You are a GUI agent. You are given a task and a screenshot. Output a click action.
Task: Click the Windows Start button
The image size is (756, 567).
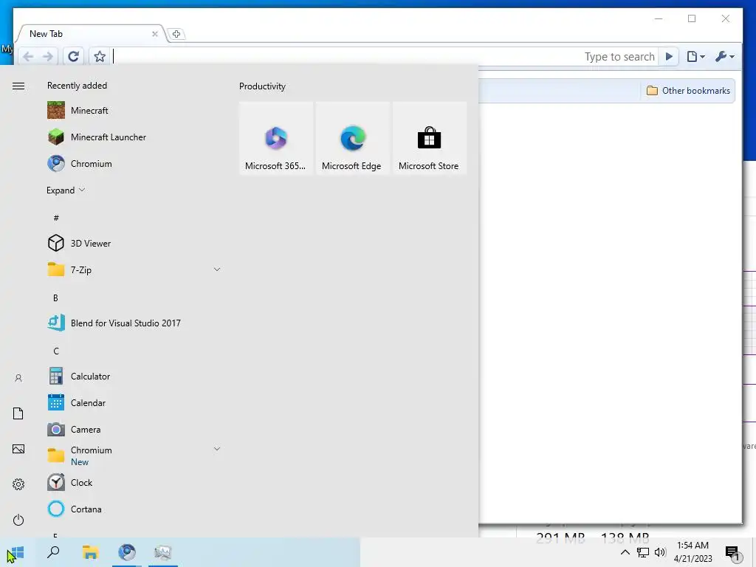(x=18, y=552)
